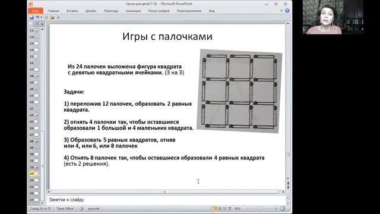Click thumbnail pane scroll down arrow

click(x=43, y=203)
